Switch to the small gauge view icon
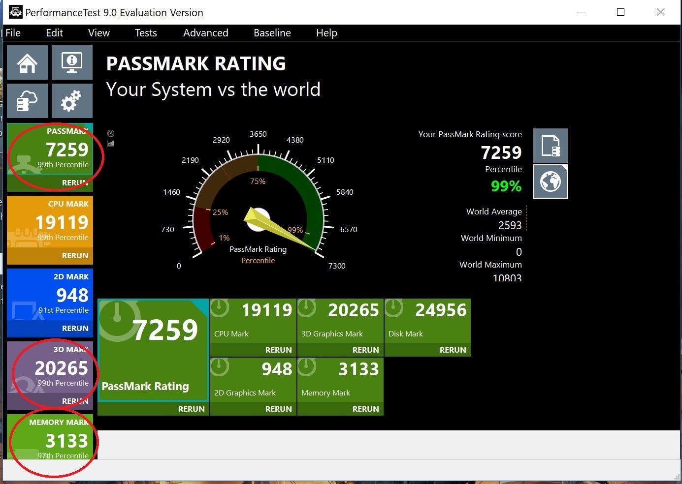Viewport: 682px width, 484px height. click(x=111, y=133)
